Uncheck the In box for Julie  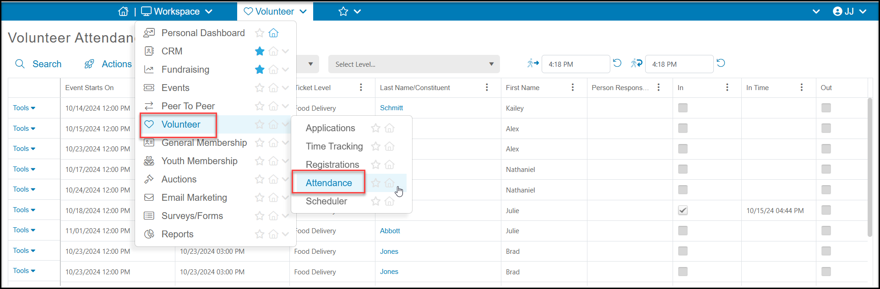[683, 210]
